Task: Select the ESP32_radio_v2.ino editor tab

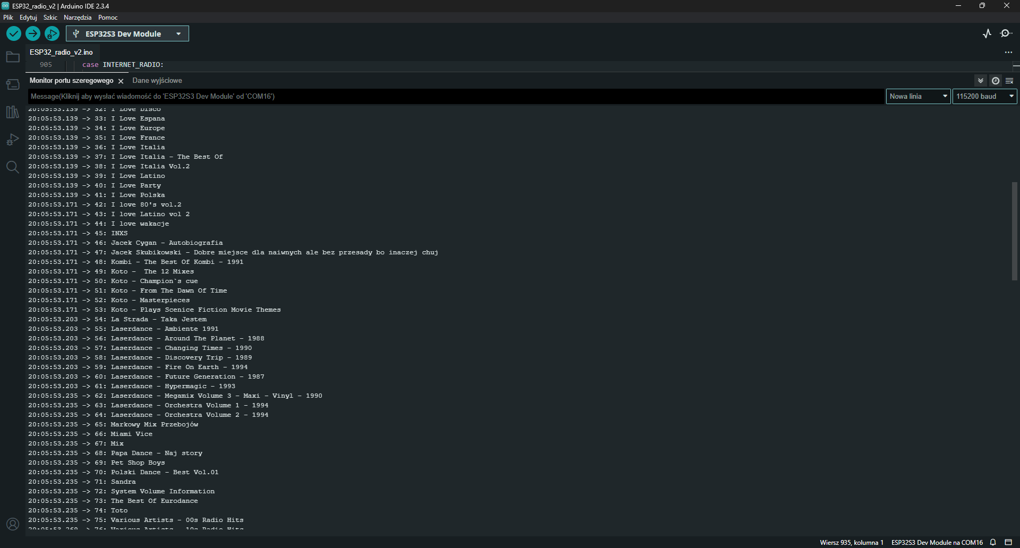Action: pyautogui.click(x=61, y=52)
